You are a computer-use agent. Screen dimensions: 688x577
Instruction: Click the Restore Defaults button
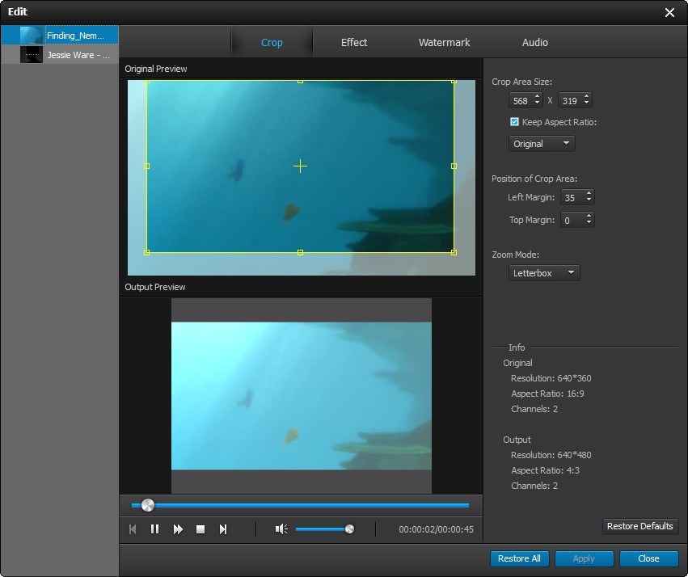point(639,526)
